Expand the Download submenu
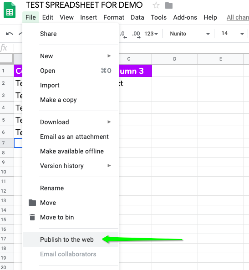This screenshot has width=249, height=270. [x=71, y=122]
